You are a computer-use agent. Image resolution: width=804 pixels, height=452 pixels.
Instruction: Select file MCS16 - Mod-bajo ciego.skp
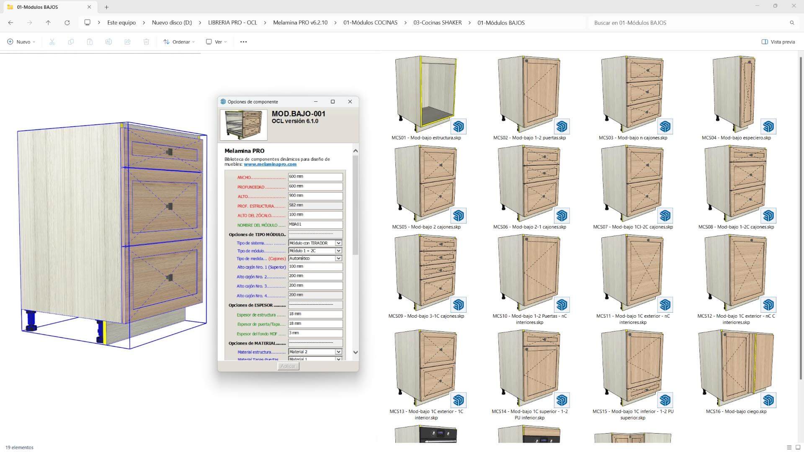pyautogui.click(x=736, y=372)
